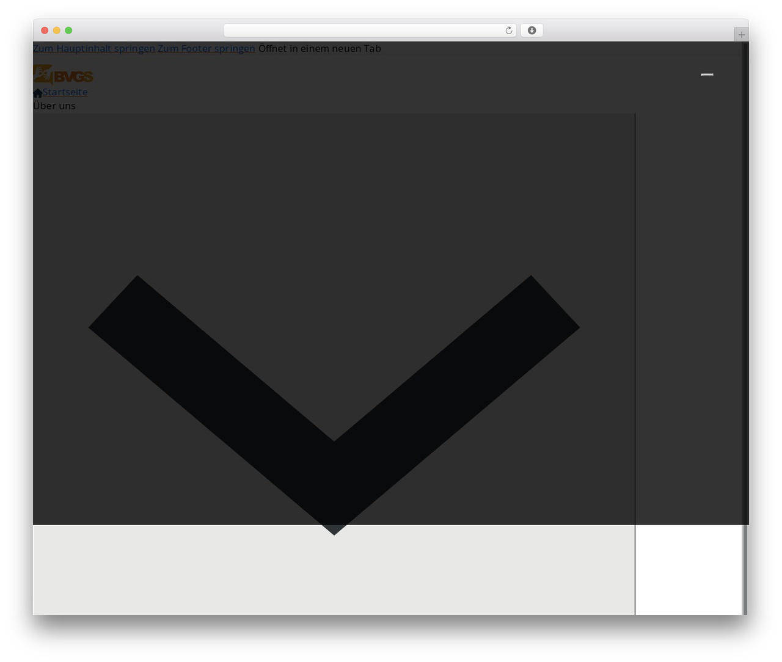Click the page's vertical scrollbar

click(745, 328)
